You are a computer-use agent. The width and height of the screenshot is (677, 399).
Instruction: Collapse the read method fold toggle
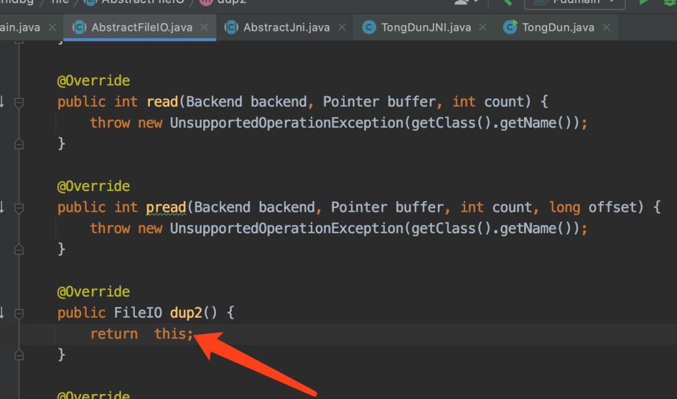coord(19,103)
